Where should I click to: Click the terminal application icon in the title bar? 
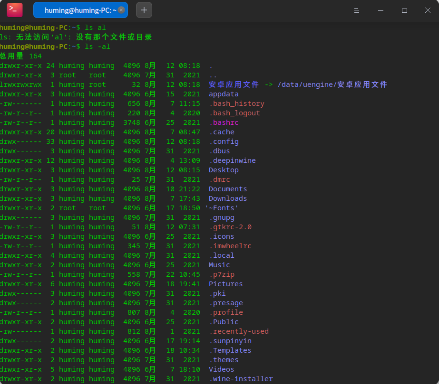[x=13, y=9]
